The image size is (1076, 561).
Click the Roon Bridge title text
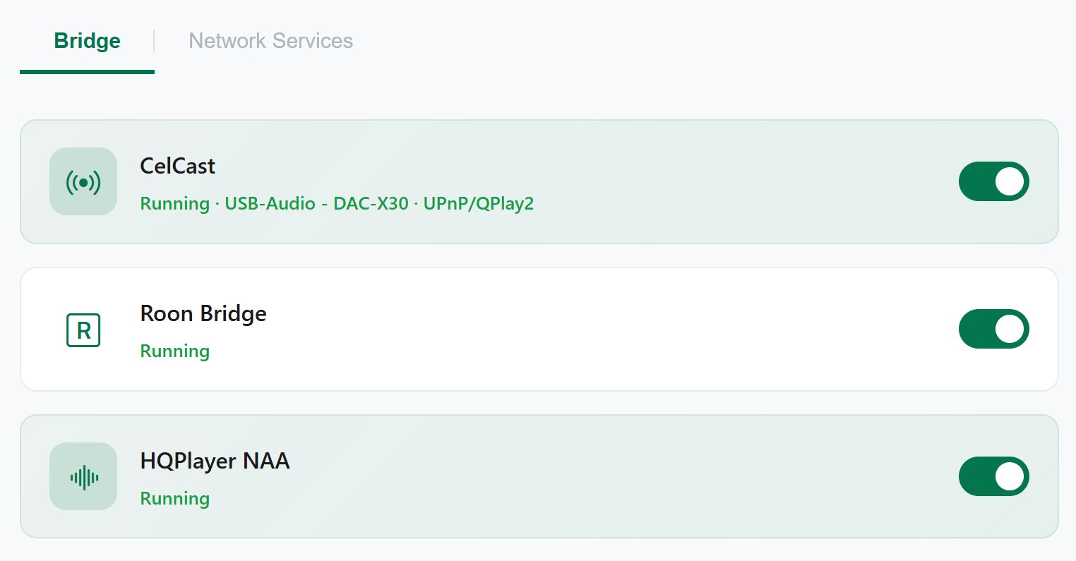tap(203, 313)
